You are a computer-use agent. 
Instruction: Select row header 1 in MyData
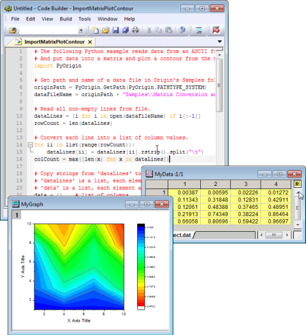[x=157, y=192]
